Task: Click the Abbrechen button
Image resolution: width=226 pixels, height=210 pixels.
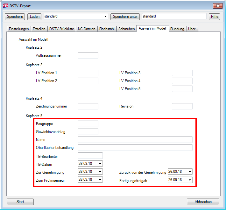Action: [203, 202]
